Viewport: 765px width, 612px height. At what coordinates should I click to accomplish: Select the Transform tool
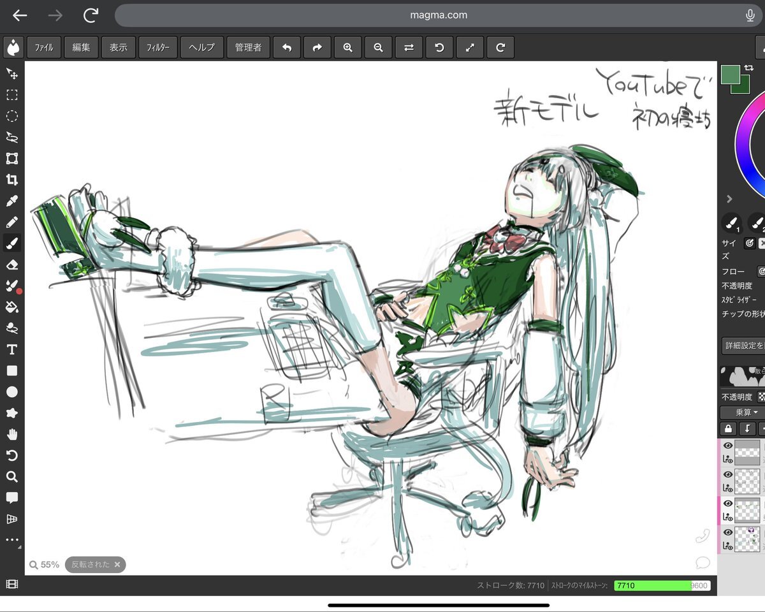coord(11,159)
